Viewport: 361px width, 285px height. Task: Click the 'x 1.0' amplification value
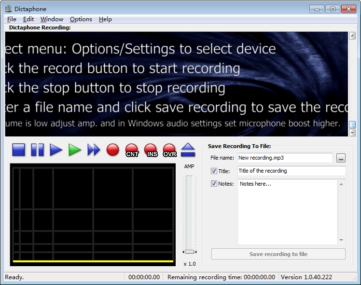click(190, 264)
